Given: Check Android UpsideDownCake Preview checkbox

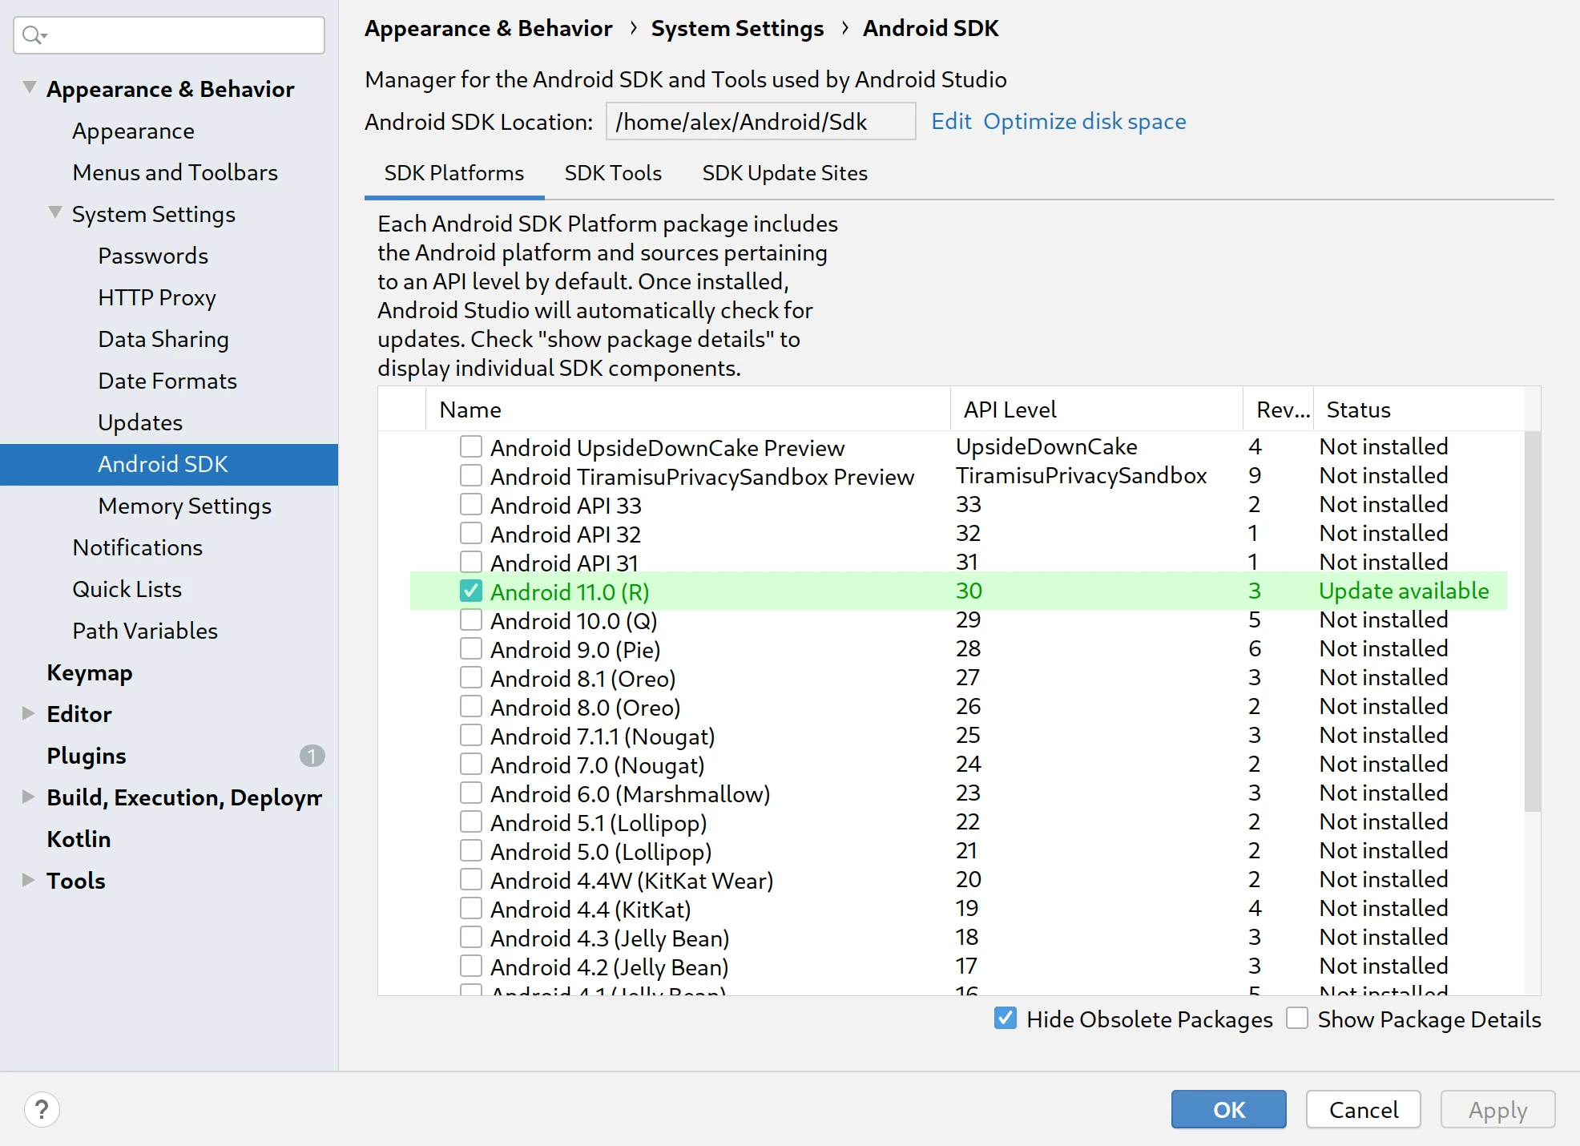Looking at the screenshot, I should 471,447.
